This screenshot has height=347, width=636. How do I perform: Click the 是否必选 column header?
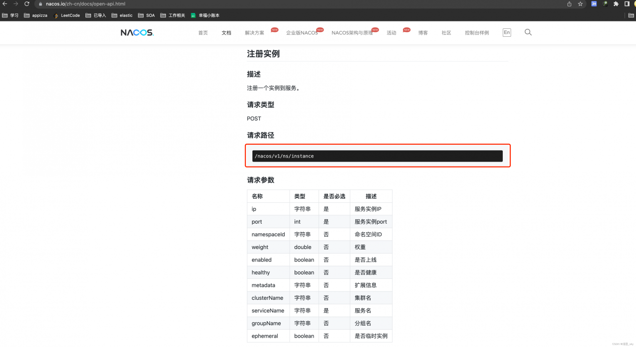(x=334, y=196)
